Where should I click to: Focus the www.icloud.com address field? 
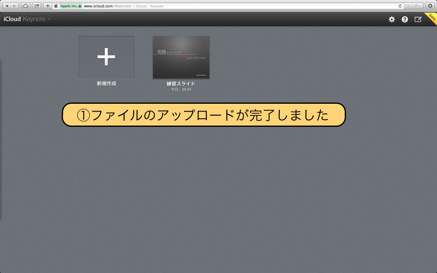228,6
